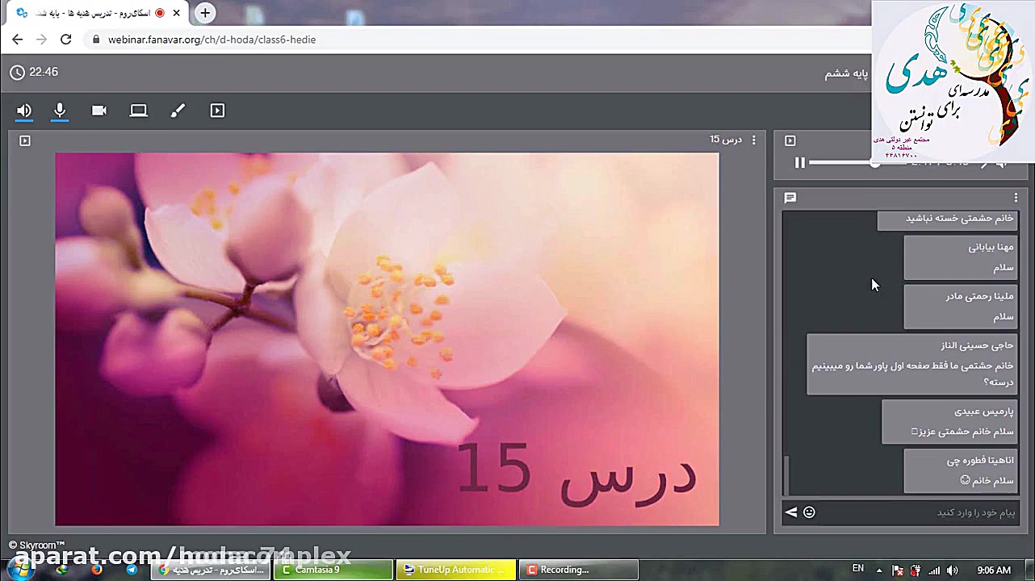Focus the chat message input field
The width and height of the screenshot is (1035, 581).
tap(919, 512)
